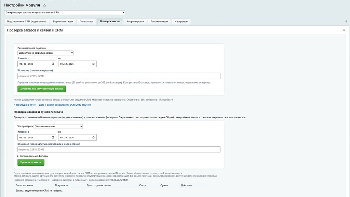The width and height of the screenshot is (350, 197).
Task: Collapse the Проверка заказов и связей section arrow
Action: 344,30
